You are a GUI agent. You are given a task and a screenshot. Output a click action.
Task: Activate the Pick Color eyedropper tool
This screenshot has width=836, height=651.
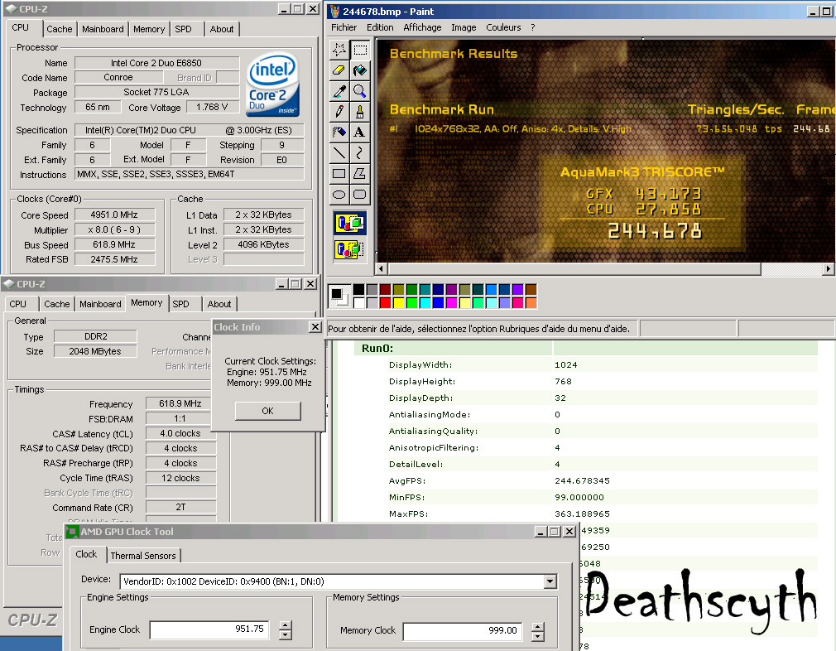point(339,91)
